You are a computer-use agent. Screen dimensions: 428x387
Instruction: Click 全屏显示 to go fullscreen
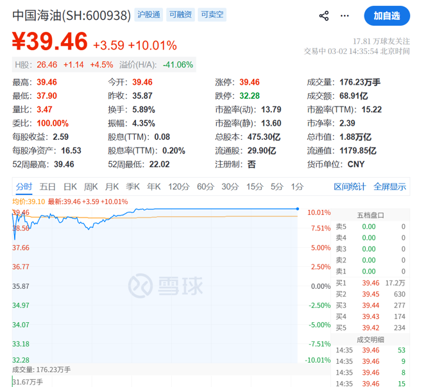point(390,187)
